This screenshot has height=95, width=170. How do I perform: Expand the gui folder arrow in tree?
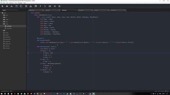2,17
